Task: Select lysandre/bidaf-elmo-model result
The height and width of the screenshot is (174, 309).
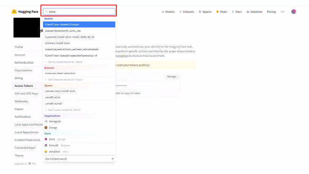Action: [79, 37]
